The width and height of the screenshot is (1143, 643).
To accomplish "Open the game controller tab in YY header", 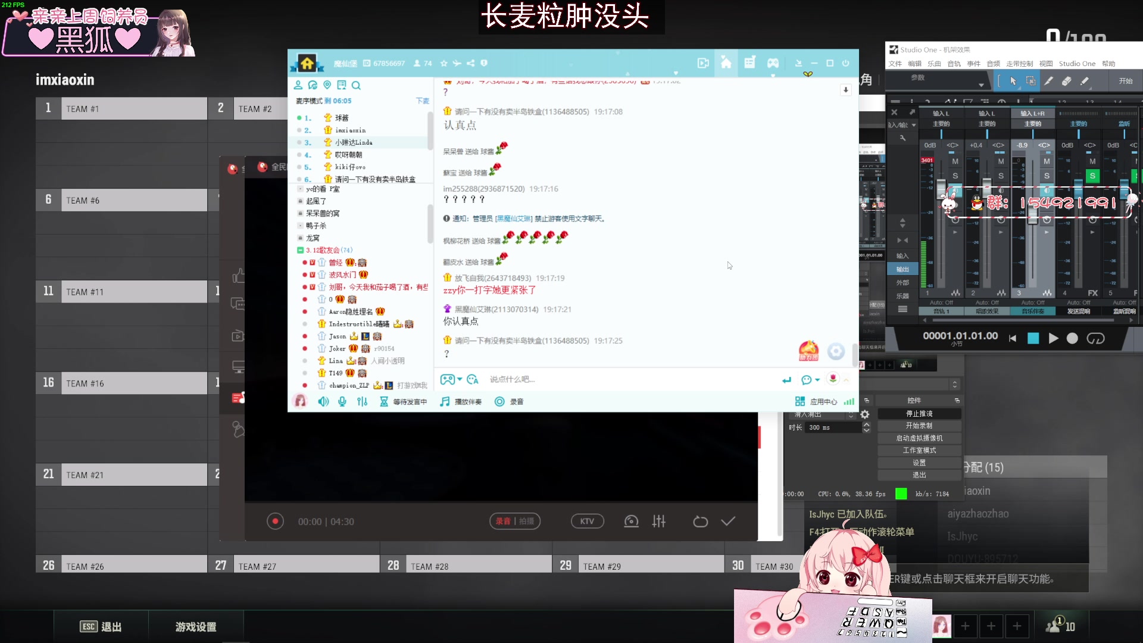I will coord(773,63).
